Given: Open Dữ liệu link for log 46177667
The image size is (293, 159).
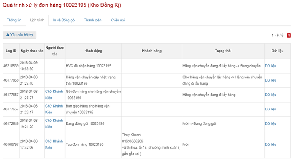Looking at the screenshot, I should coord(270,109).
